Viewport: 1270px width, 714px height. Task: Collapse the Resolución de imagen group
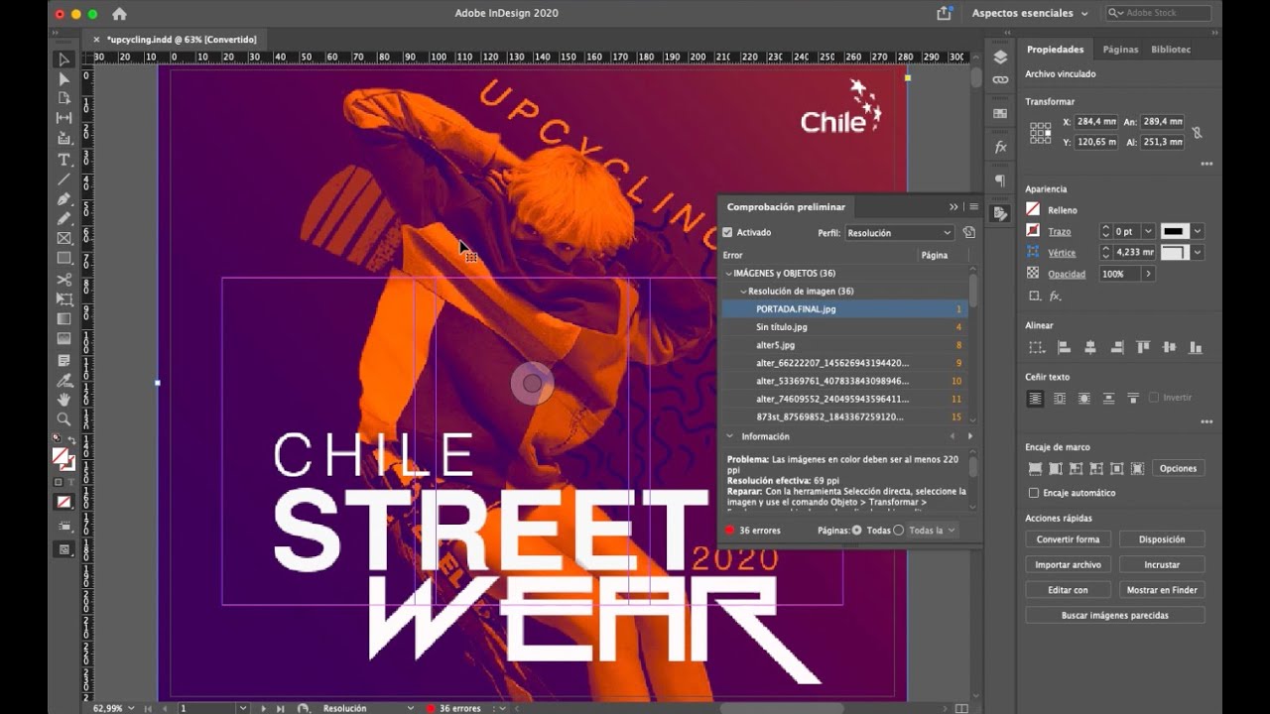coord(742,292)
